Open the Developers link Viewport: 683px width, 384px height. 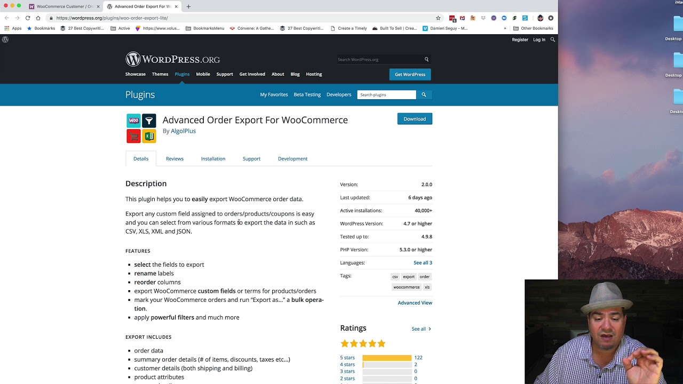point(339,94)
